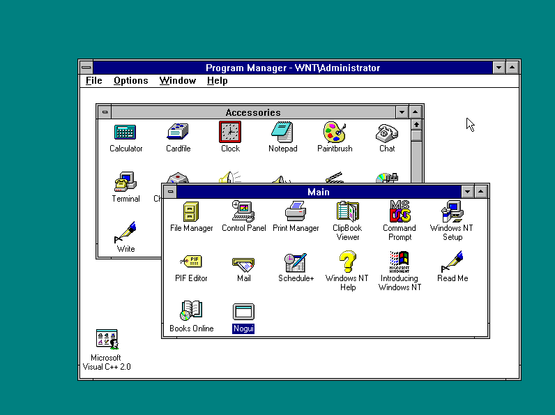Image resolution: width=555 pixels, height=415 pixels.
Task: Select the Windows NT Setup icon
Action: pos(453,212)
